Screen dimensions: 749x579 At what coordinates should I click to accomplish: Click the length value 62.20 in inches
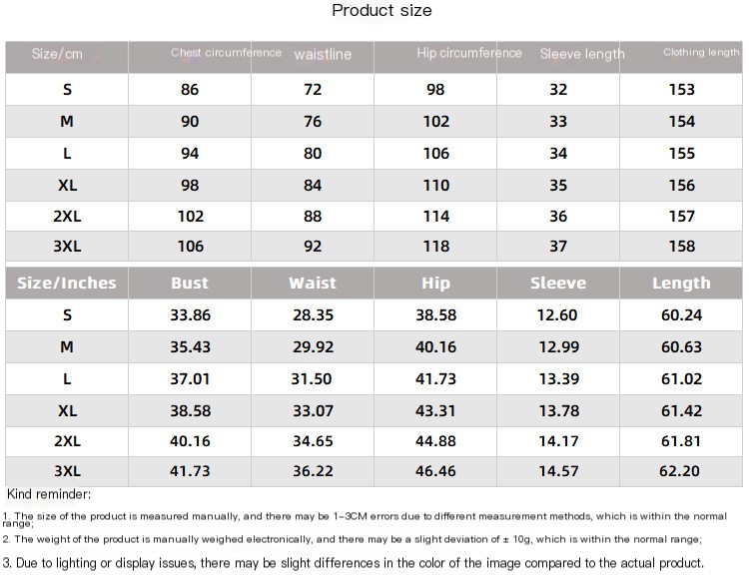[x=681, y=471]
